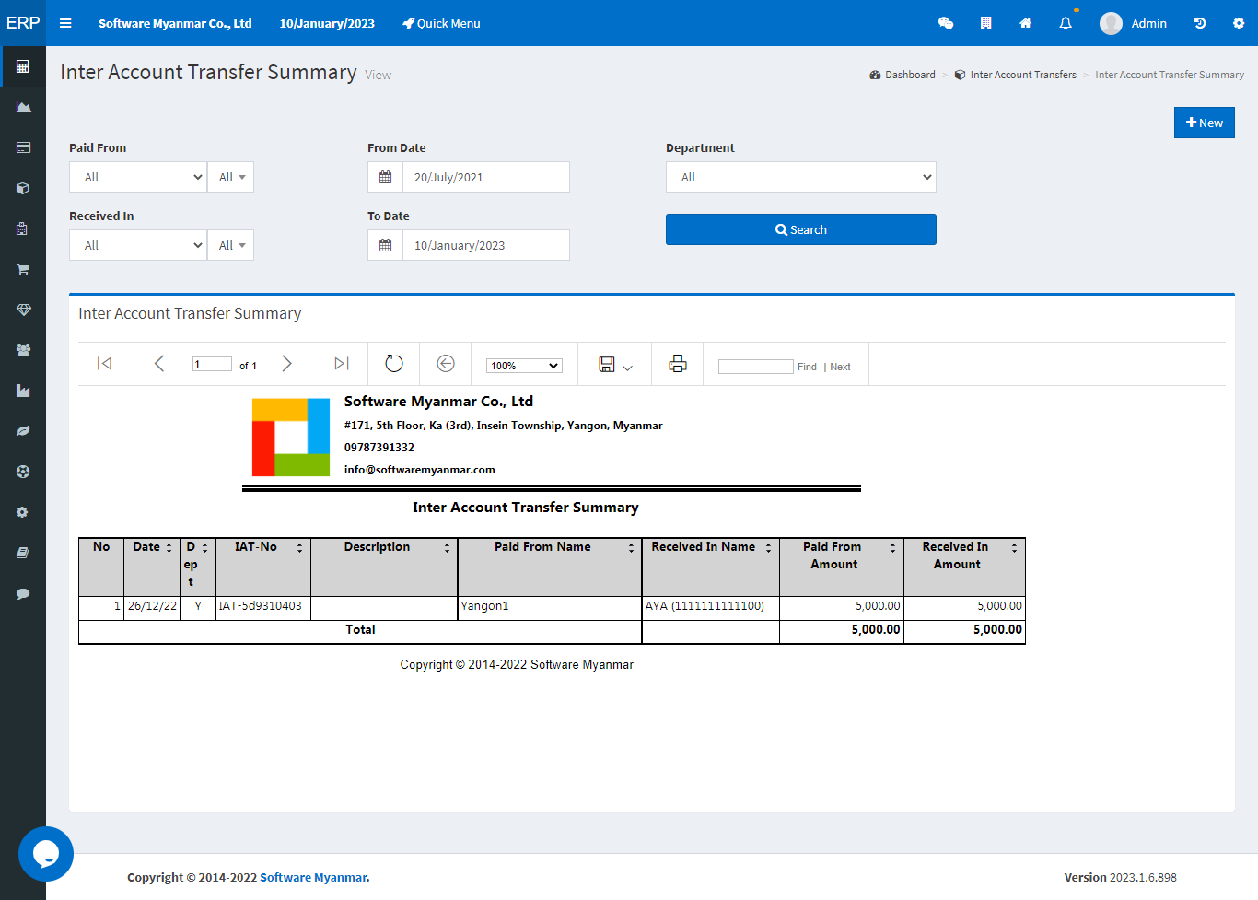Screen dimensions: 1258x900
Task: Open the export save dropdown
Action: coord(615,365)
